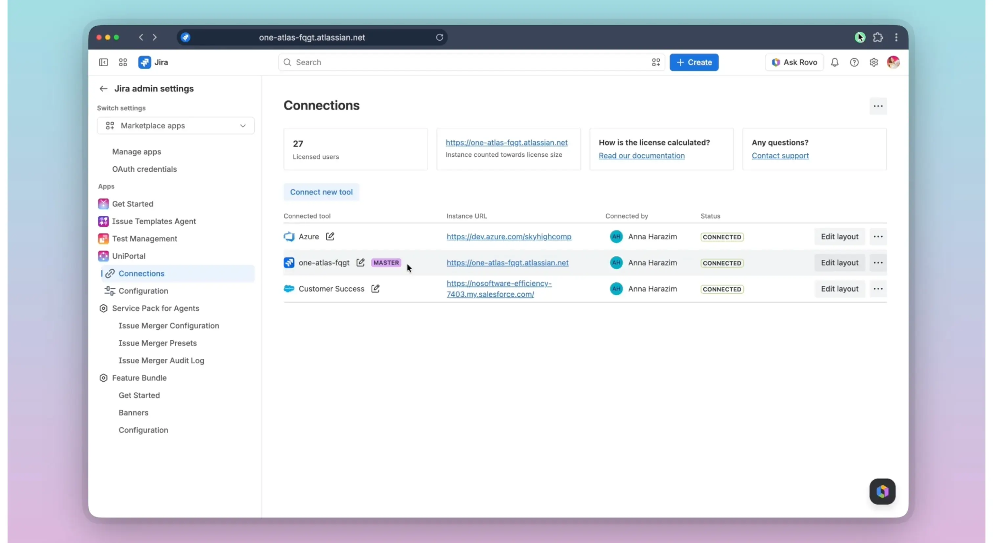Viewport: 993px width, 543px height.
Task: Open the app switcher grid icon
Action: pyautogui.click(x=123, y=62)
